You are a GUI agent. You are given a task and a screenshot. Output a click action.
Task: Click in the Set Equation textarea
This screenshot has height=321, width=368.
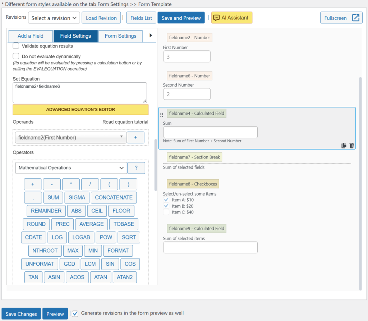pyautogui.click(x=80, y=93)
